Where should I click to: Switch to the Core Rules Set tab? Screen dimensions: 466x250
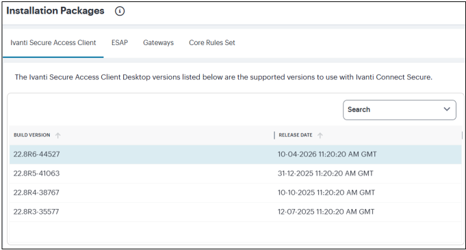(x=212, y=43)
